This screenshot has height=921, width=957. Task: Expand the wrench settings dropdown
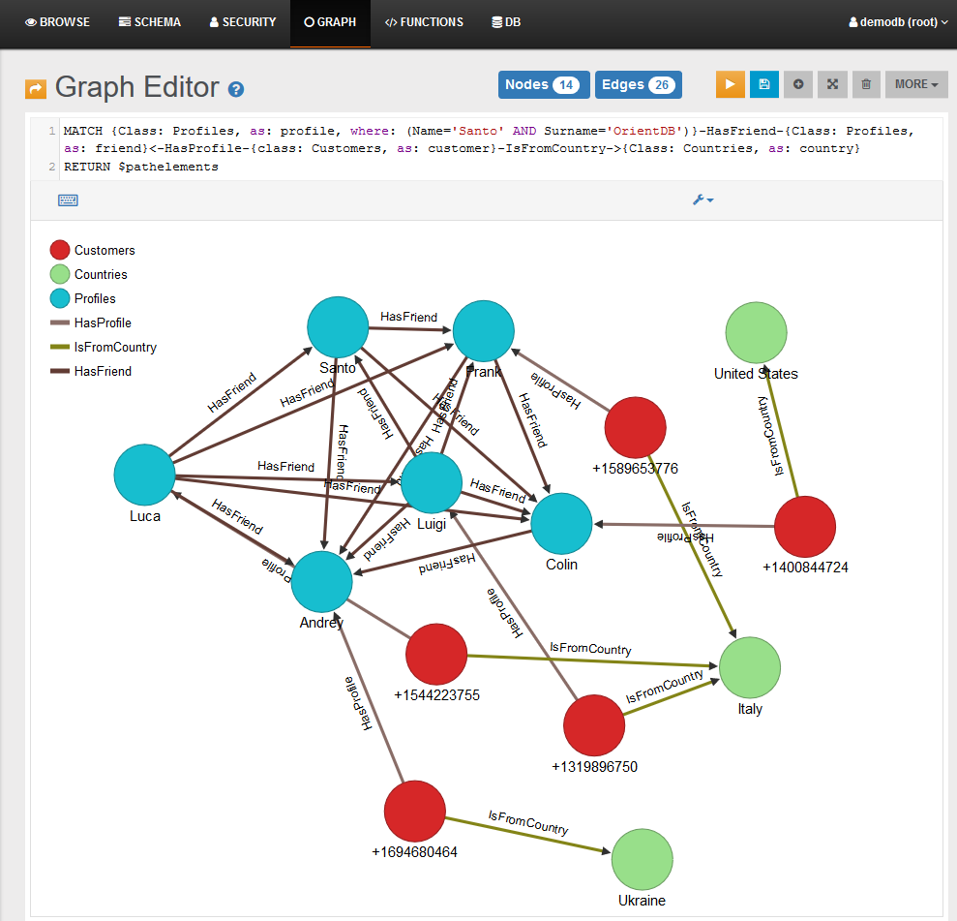point(703,200)
